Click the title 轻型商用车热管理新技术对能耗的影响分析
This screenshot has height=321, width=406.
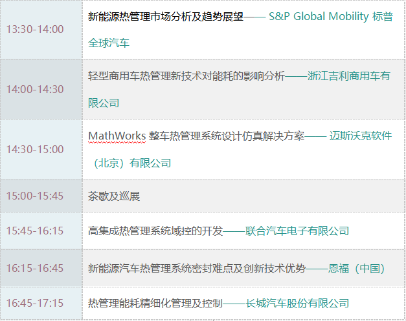186,76
